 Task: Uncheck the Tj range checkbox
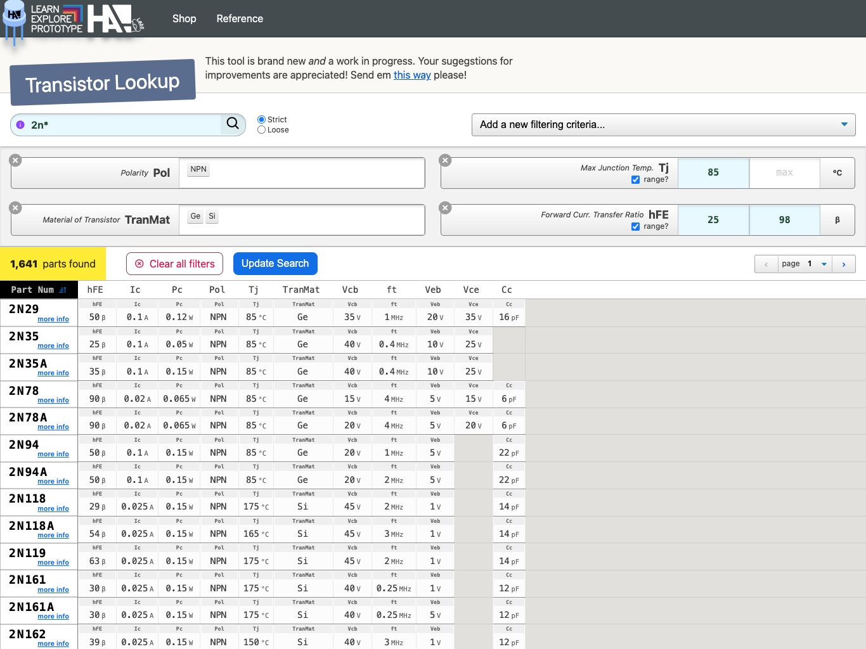click(x=635, y=180)
